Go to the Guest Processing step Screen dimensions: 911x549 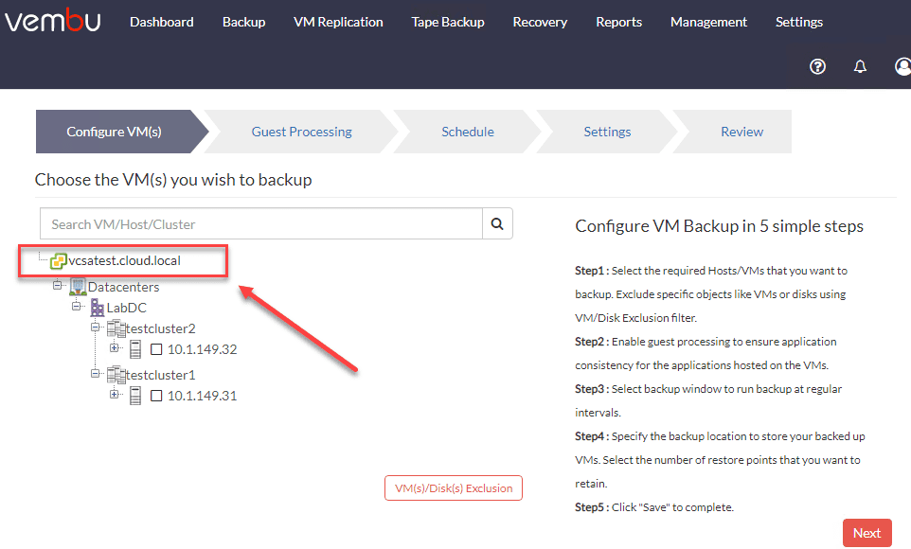click(x=301, y=132)
